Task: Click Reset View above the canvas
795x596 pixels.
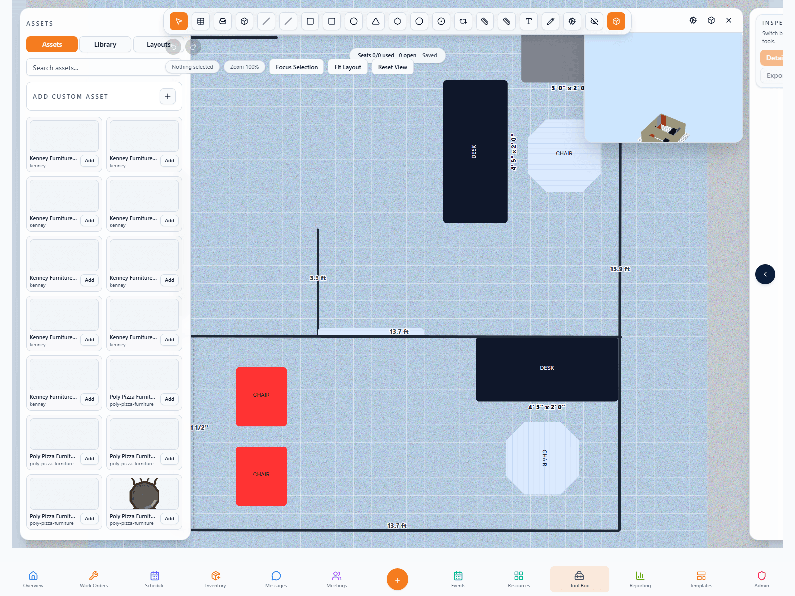Action: coord(393,67)
